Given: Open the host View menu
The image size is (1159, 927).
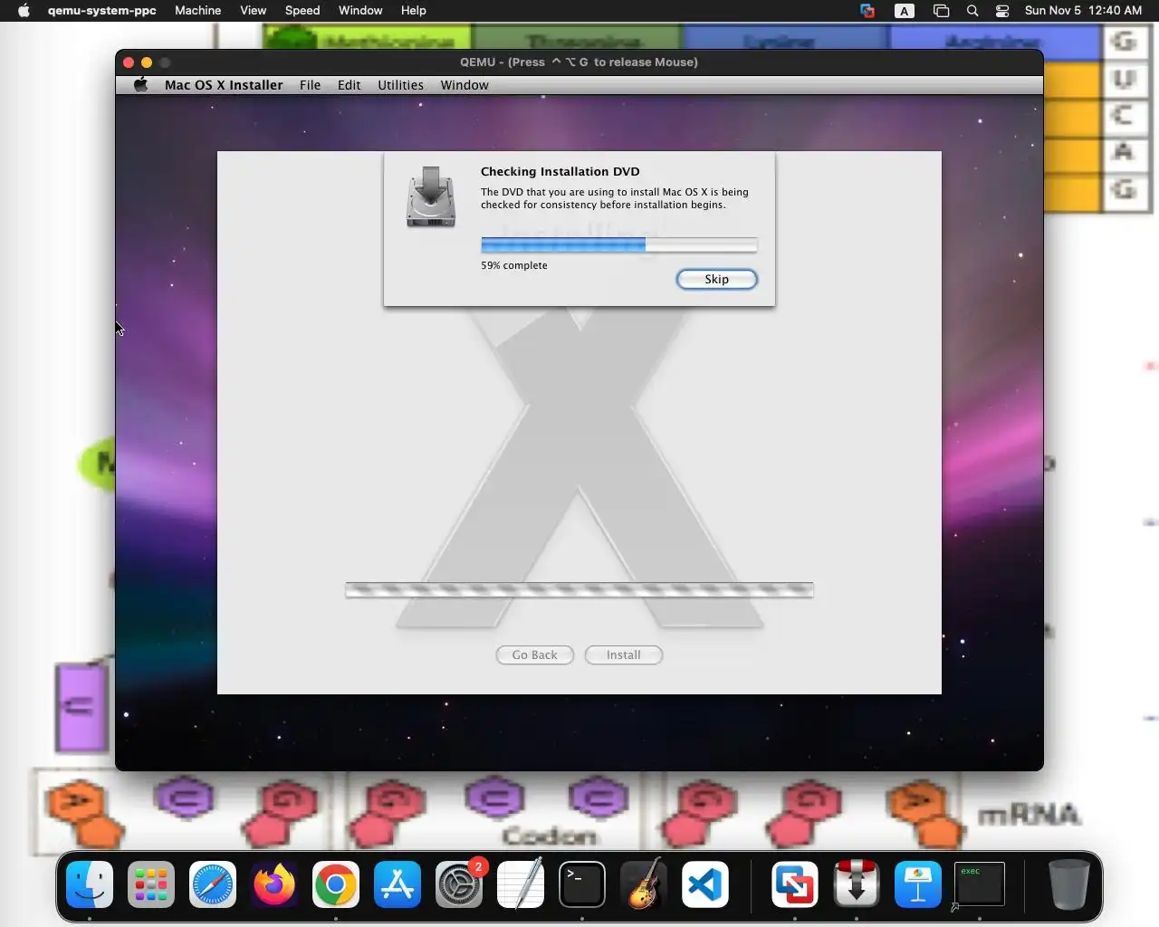Looking at the screenshot, I should (253, 10).
